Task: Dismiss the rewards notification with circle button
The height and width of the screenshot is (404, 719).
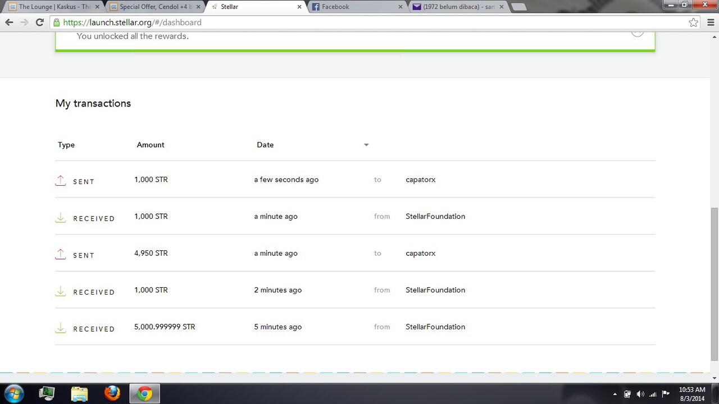Action: (637, 31)
